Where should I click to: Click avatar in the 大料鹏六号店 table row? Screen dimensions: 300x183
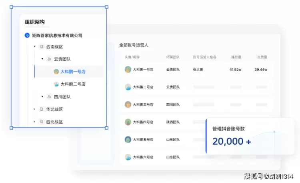[128, 157]
